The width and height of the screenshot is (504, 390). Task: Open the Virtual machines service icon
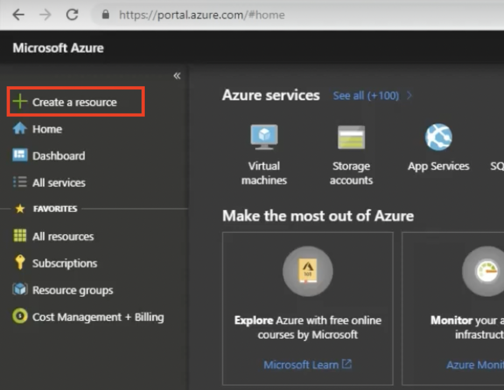(x=264, y=137)
